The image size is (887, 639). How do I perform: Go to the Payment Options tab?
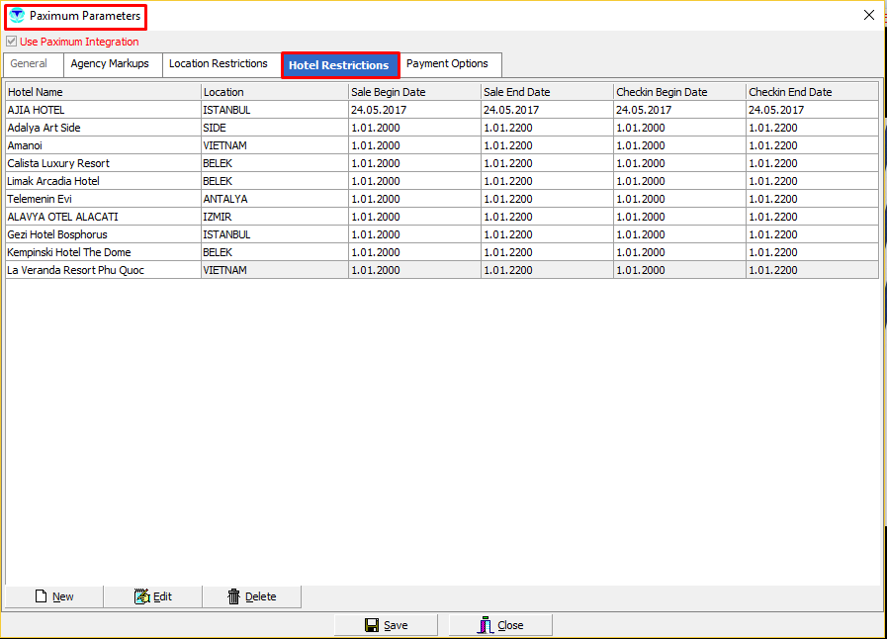coord(447,64)
